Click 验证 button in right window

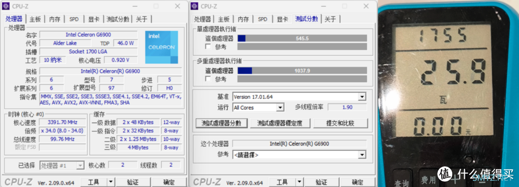click(321, 182)
